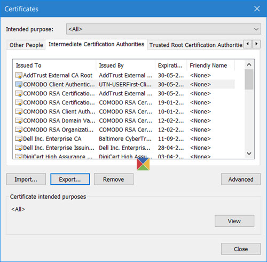Click the colorful watermark logo below the list
Viewport: 267px width, 262px height.
click(x=143, y=164)
